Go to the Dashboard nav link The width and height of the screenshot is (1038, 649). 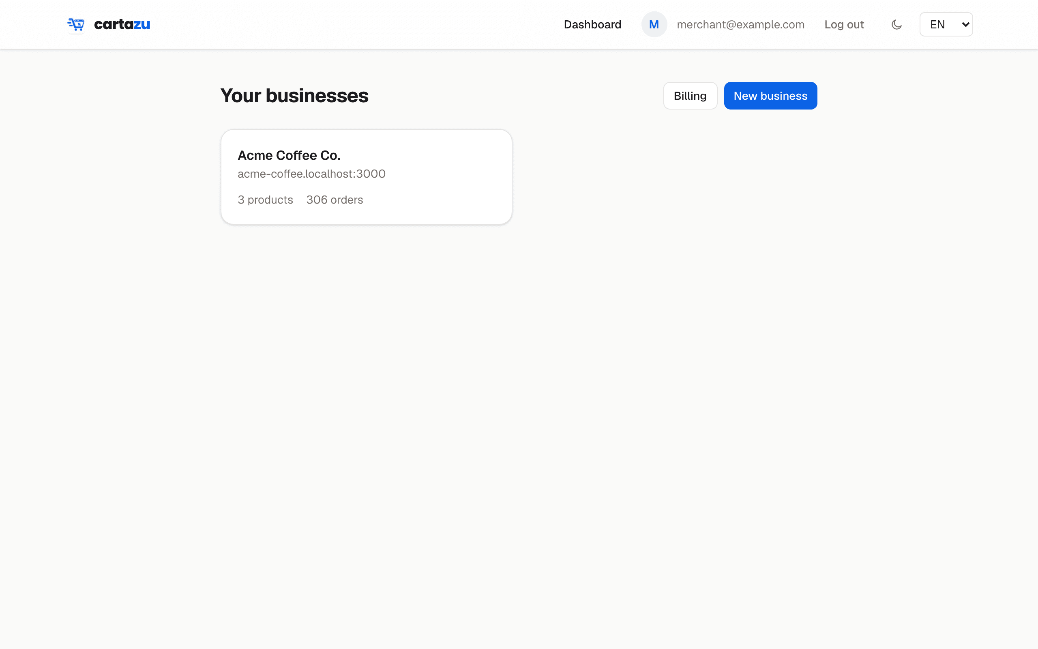click(x=592, y=24)
